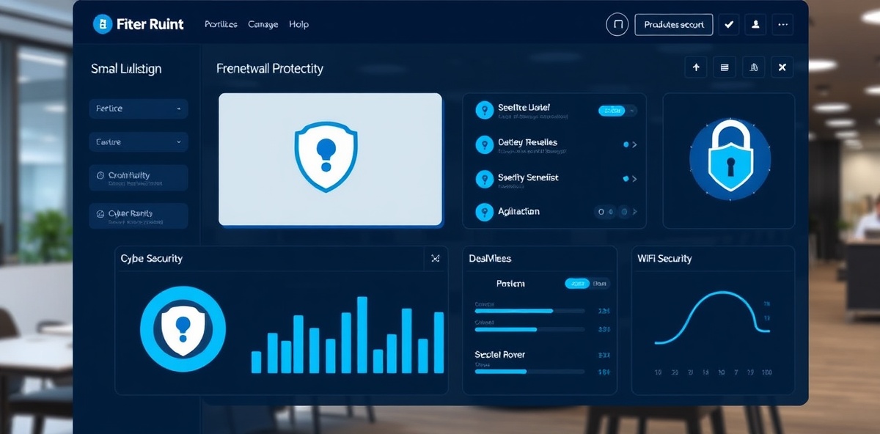This screenshot has height=434, width=880.
Task: Click the 'DealMiees' card title
Action: pos(490,258)
